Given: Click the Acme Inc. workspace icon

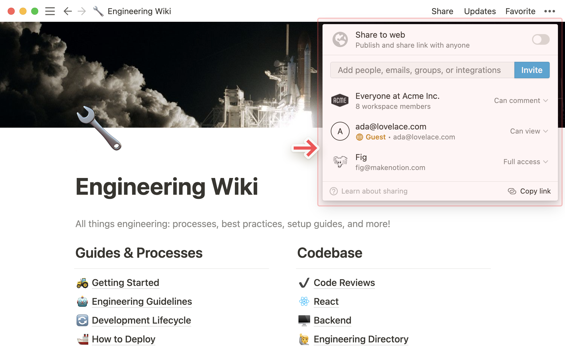Looking at the screenshot, I should [x=340, y=100].
